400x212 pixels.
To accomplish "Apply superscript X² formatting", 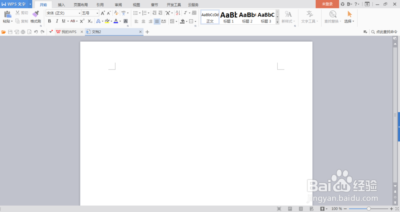I will [82, 21].
